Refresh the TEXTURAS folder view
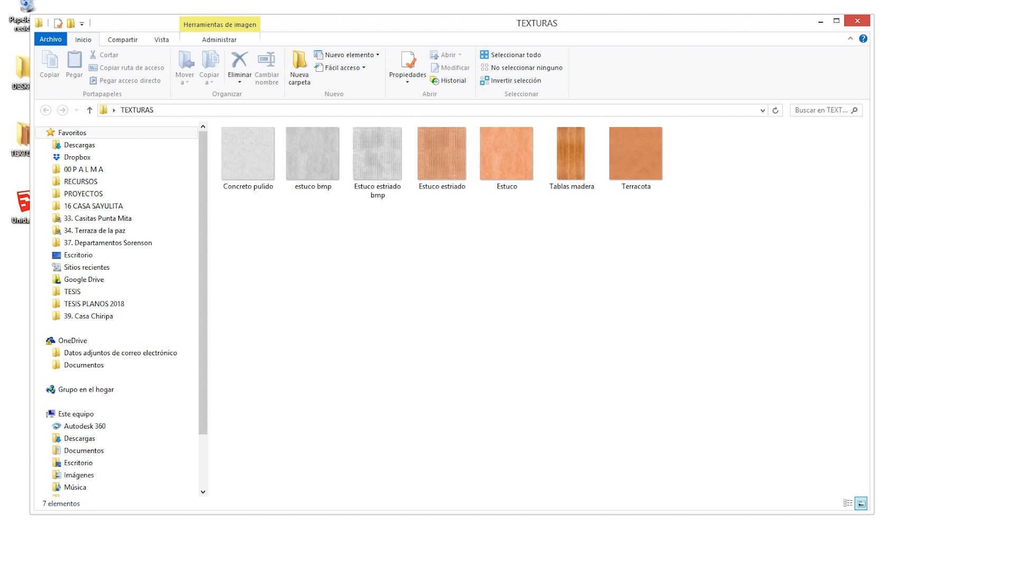 (775, 110)
